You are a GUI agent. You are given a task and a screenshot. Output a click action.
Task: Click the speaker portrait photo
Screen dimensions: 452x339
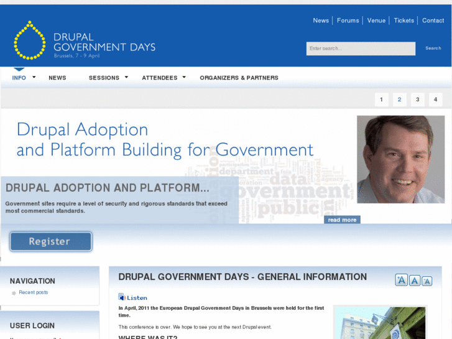tap(400, 159)
